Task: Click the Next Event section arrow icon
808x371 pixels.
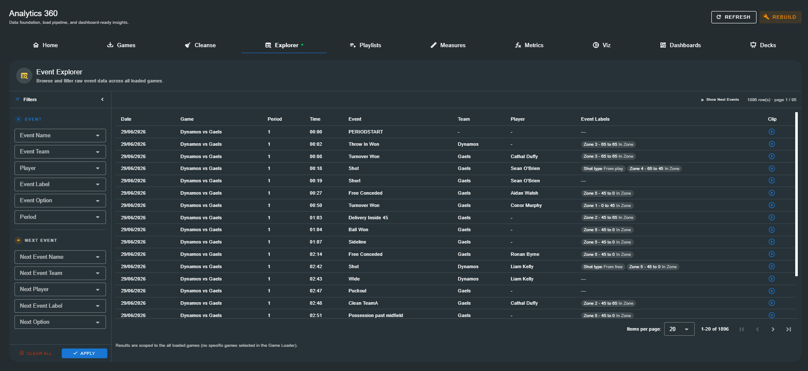Action: (x=18, y=241)
